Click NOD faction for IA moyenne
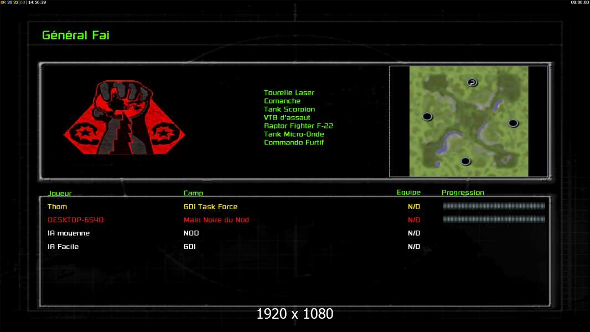Image resolution: width=590 pixels, height=332 pixels. (191, 233)
